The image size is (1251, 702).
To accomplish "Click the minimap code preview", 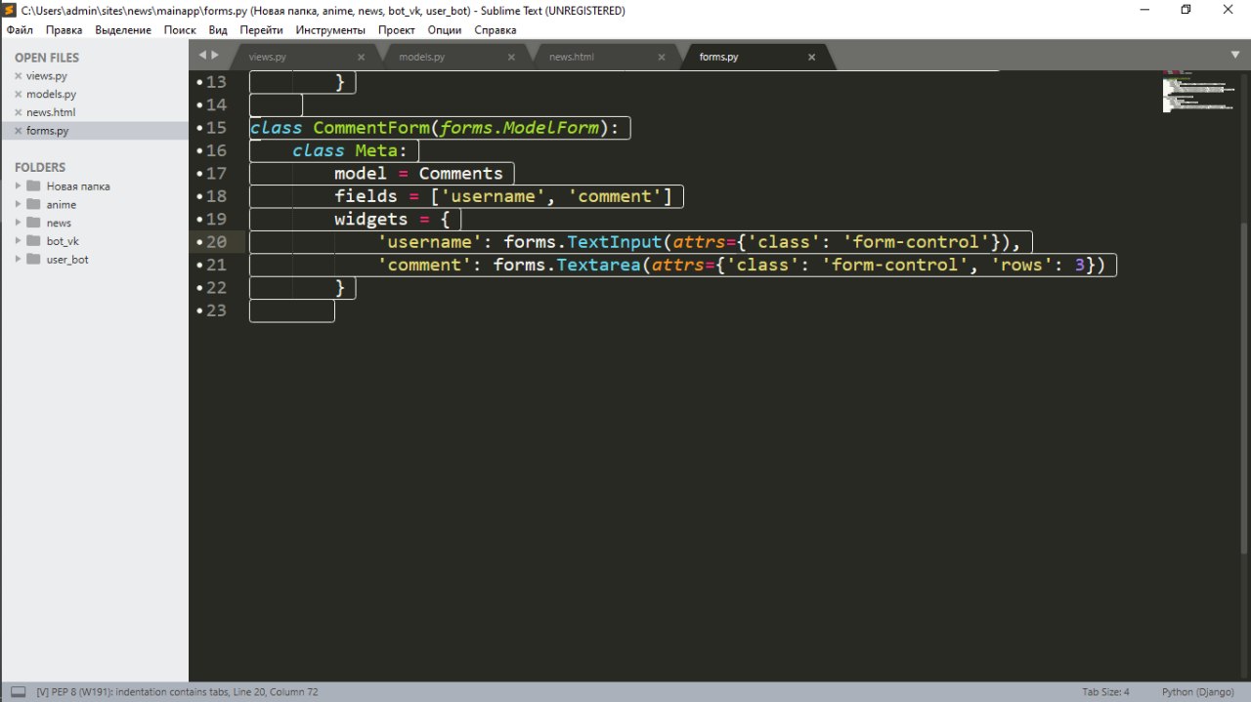I will (1197, 91).
